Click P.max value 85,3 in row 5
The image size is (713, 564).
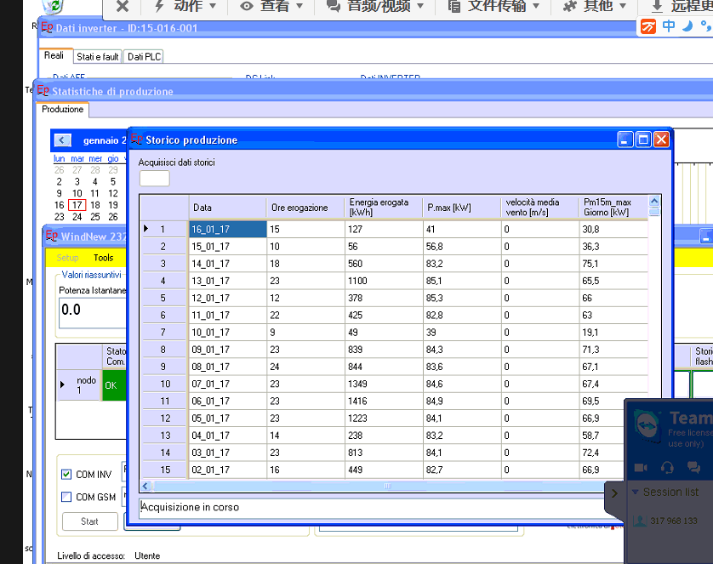(x=462, y=298)
